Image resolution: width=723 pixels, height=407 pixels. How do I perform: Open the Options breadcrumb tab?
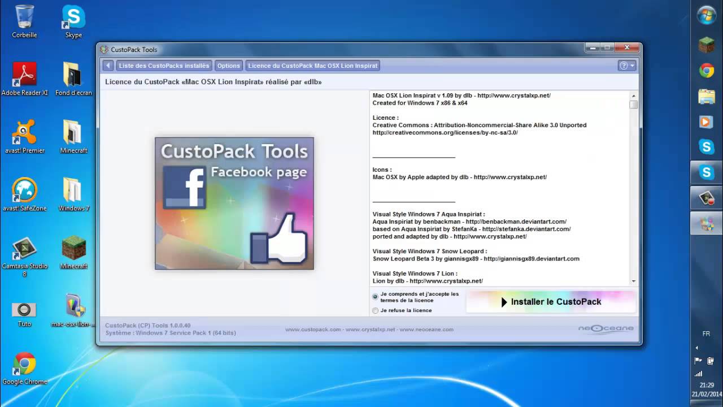pos(229,66)
